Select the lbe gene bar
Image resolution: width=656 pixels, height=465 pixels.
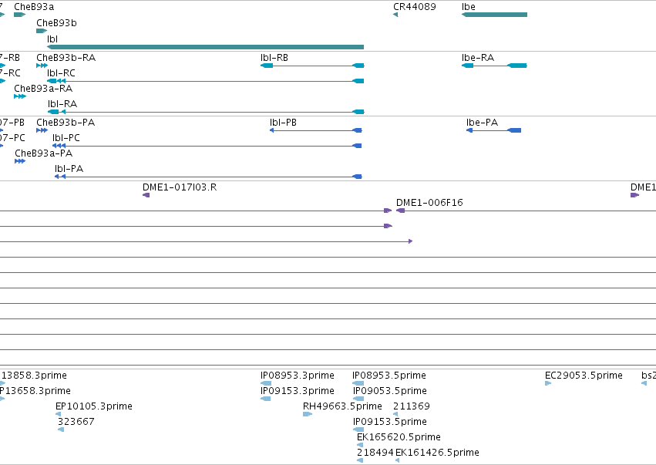[x=495, y=15]
